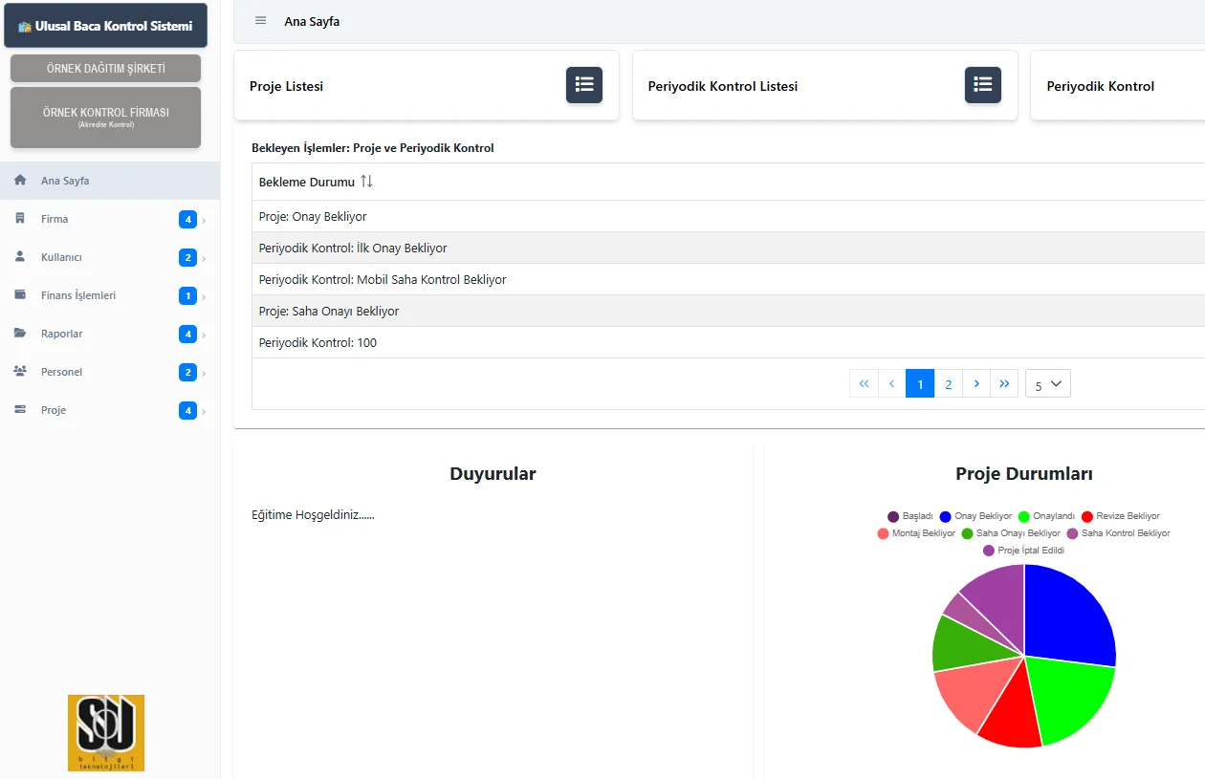Open the rows-per-page dropdown showing 5
Image resolution: width=1205 pixels, height=779 pixels.
coord(1048,383)
